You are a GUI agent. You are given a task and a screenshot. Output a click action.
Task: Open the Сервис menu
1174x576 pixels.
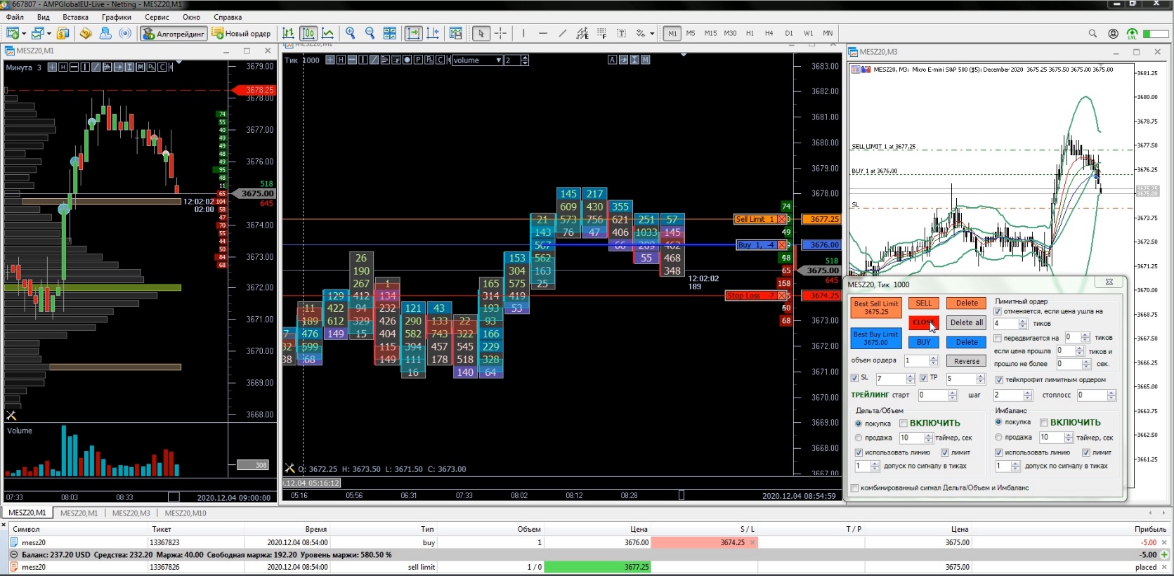pyautogui.click(x=157, y=17)
